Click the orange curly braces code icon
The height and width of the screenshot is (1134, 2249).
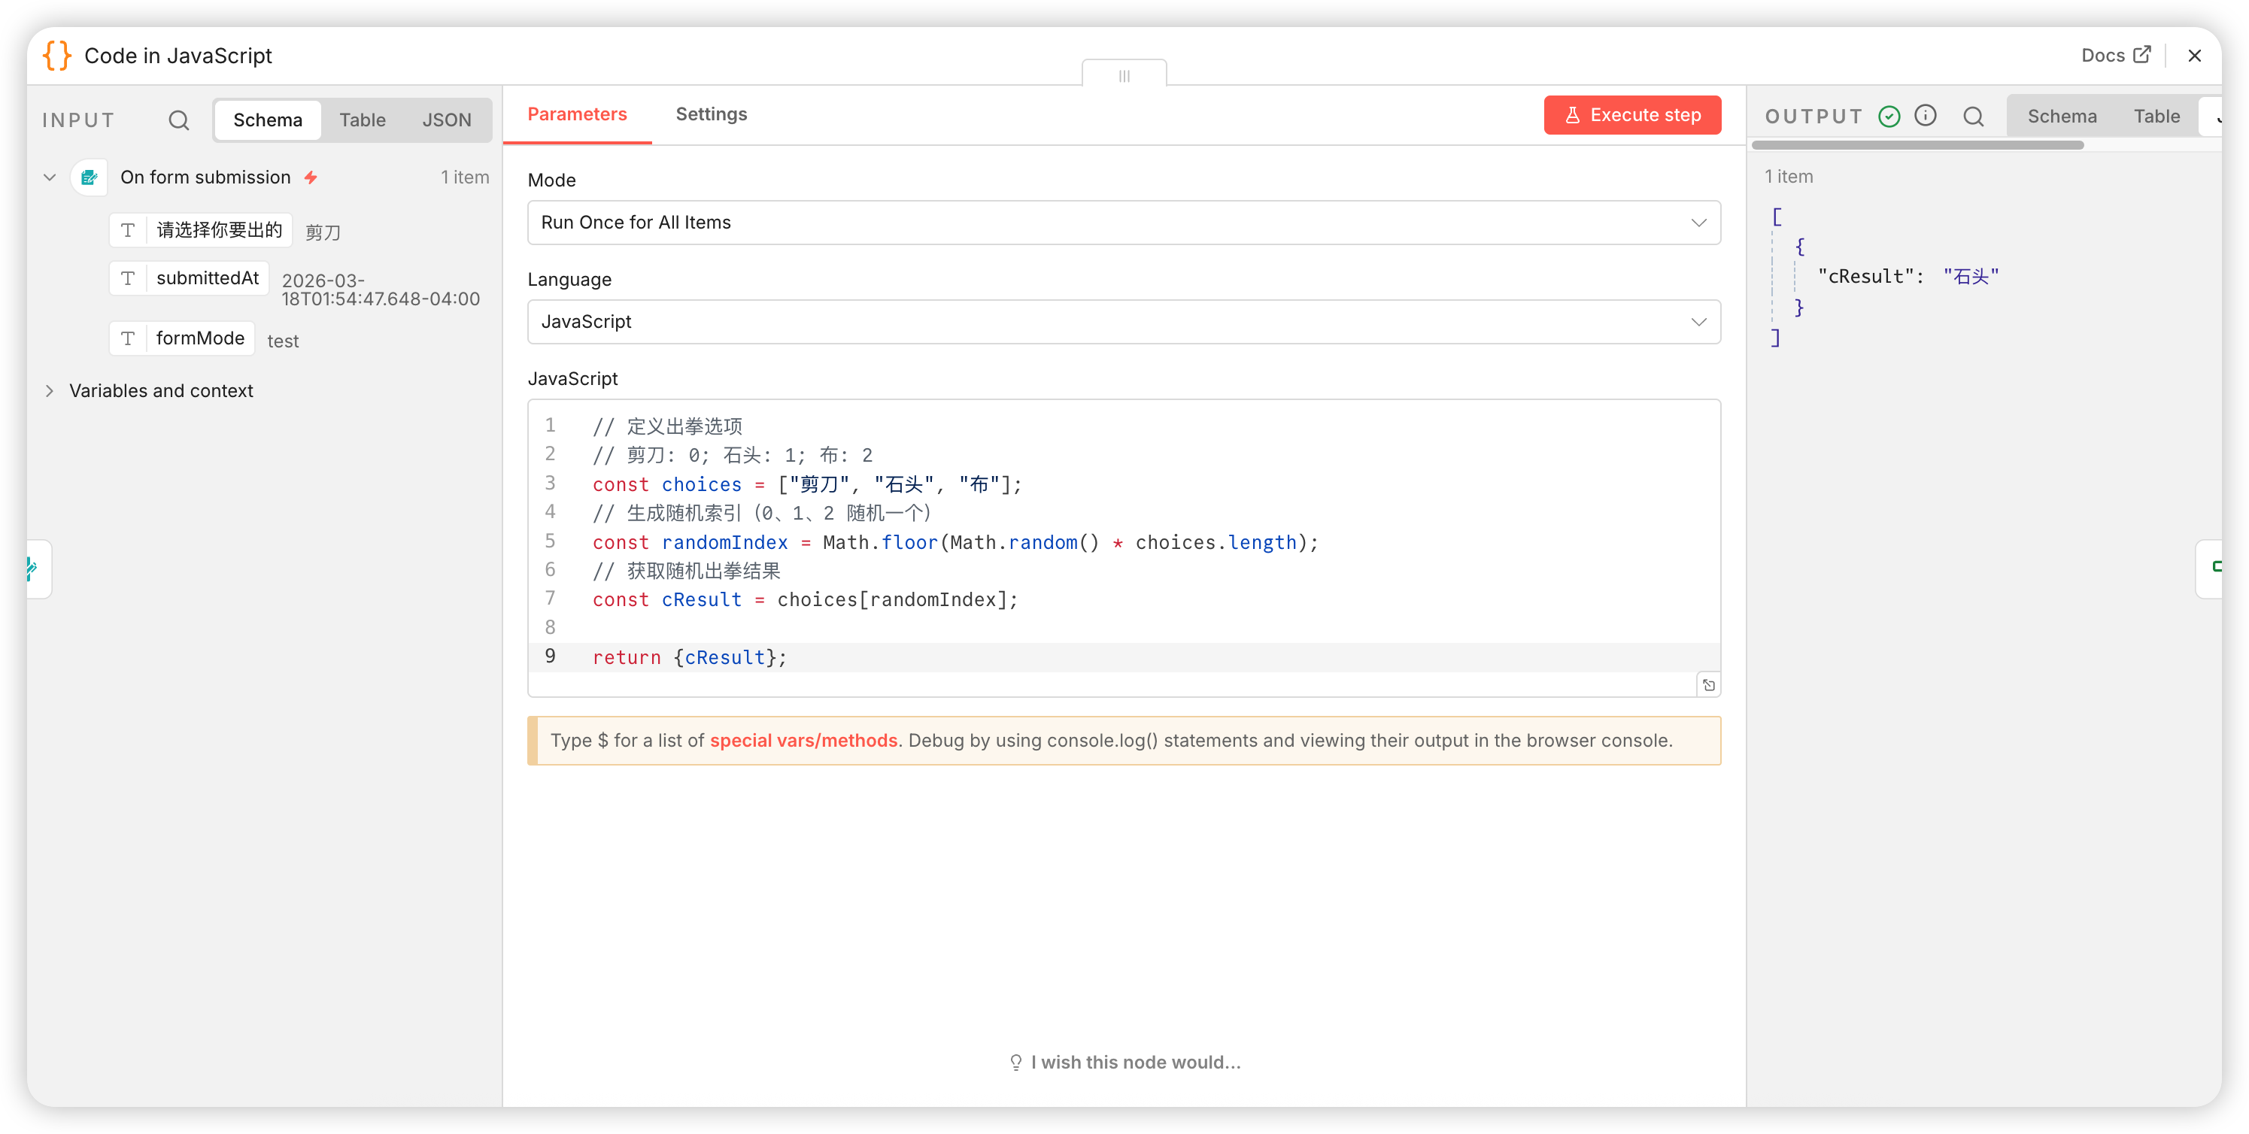tap(56, 56)
